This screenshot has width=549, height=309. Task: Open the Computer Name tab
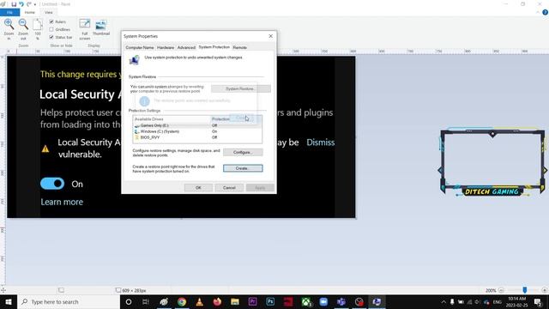point(139,47)
